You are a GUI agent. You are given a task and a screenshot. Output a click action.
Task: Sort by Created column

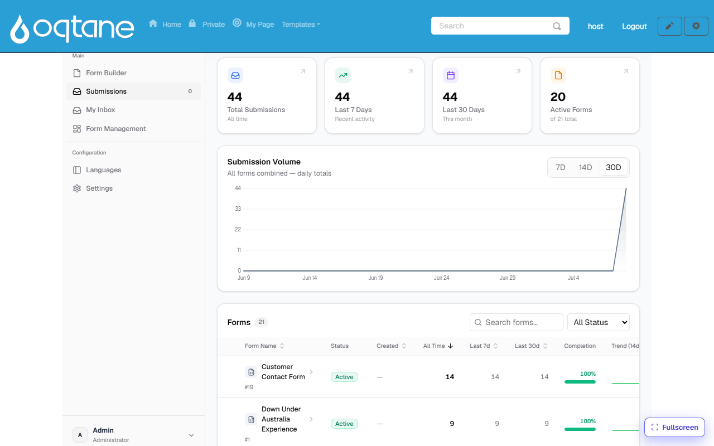pyautogui.click(x=392, y=346)
